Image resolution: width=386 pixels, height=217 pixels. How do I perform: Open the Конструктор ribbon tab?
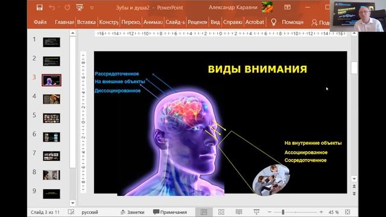click(109, 22)
